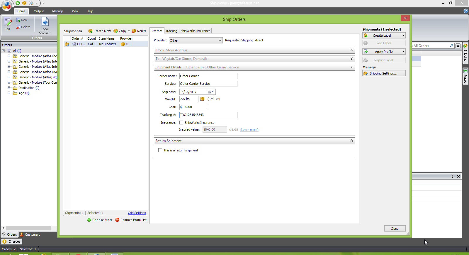Open the View ribbon tab
The width and height of the screenshot is (469, 255).
(x=75, y=11)
